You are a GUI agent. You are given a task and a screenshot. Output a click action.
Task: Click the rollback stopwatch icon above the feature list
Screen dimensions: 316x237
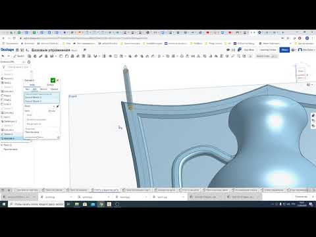coord(29,62)
